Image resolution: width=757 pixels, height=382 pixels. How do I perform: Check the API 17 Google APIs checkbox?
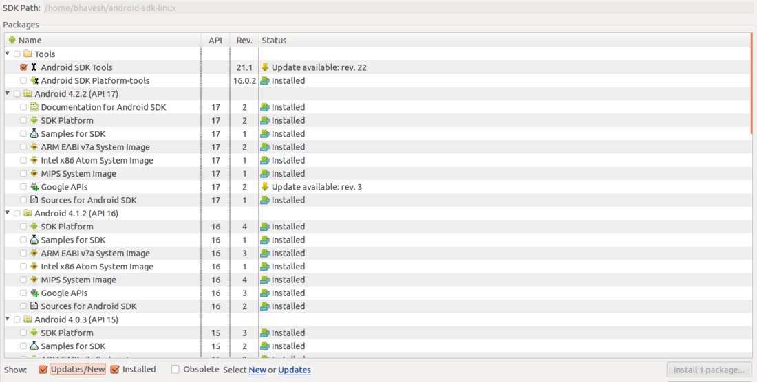coord(23,187)
